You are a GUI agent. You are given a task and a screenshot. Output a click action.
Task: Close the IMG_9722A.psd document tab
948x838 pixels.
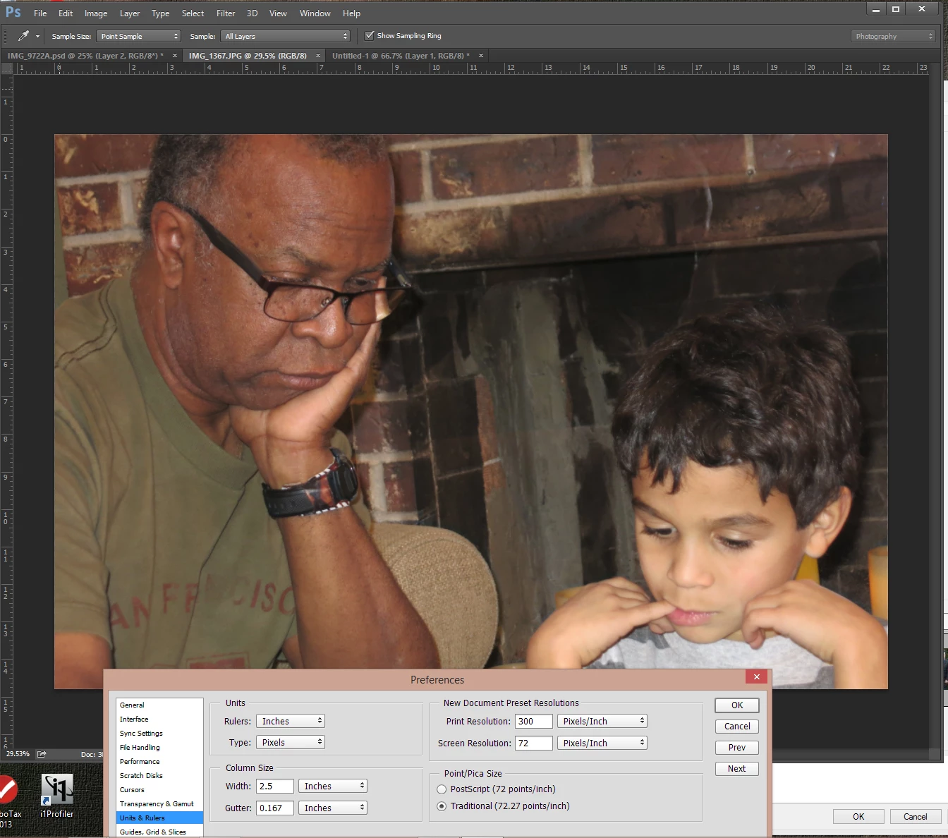point(175,56)
